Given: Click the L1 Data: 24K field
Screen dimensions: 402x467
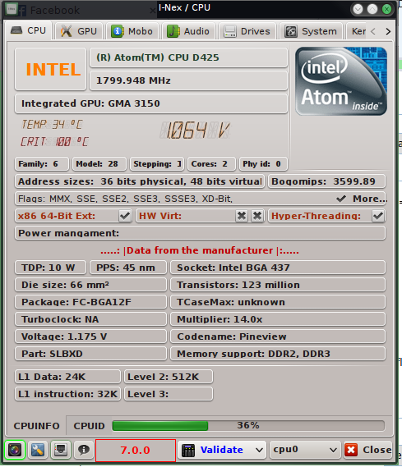Looking at the screenshot, I should tap(67, 377).
